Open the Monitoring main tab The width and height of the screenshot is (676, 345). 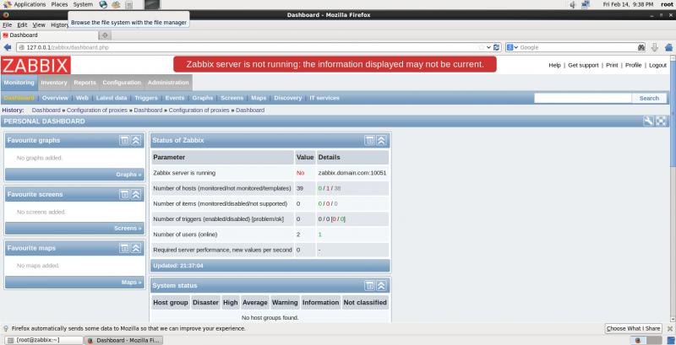[19, 83]
